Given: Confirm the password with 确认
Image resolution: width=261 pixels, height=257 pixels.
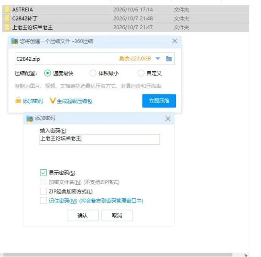Looking at the screenshot, I should tap(83, 215).
